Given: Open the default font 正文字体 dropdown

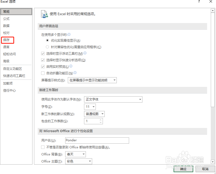Looking at the screenshot, I should pyautogui.click(x=113, y=99).
